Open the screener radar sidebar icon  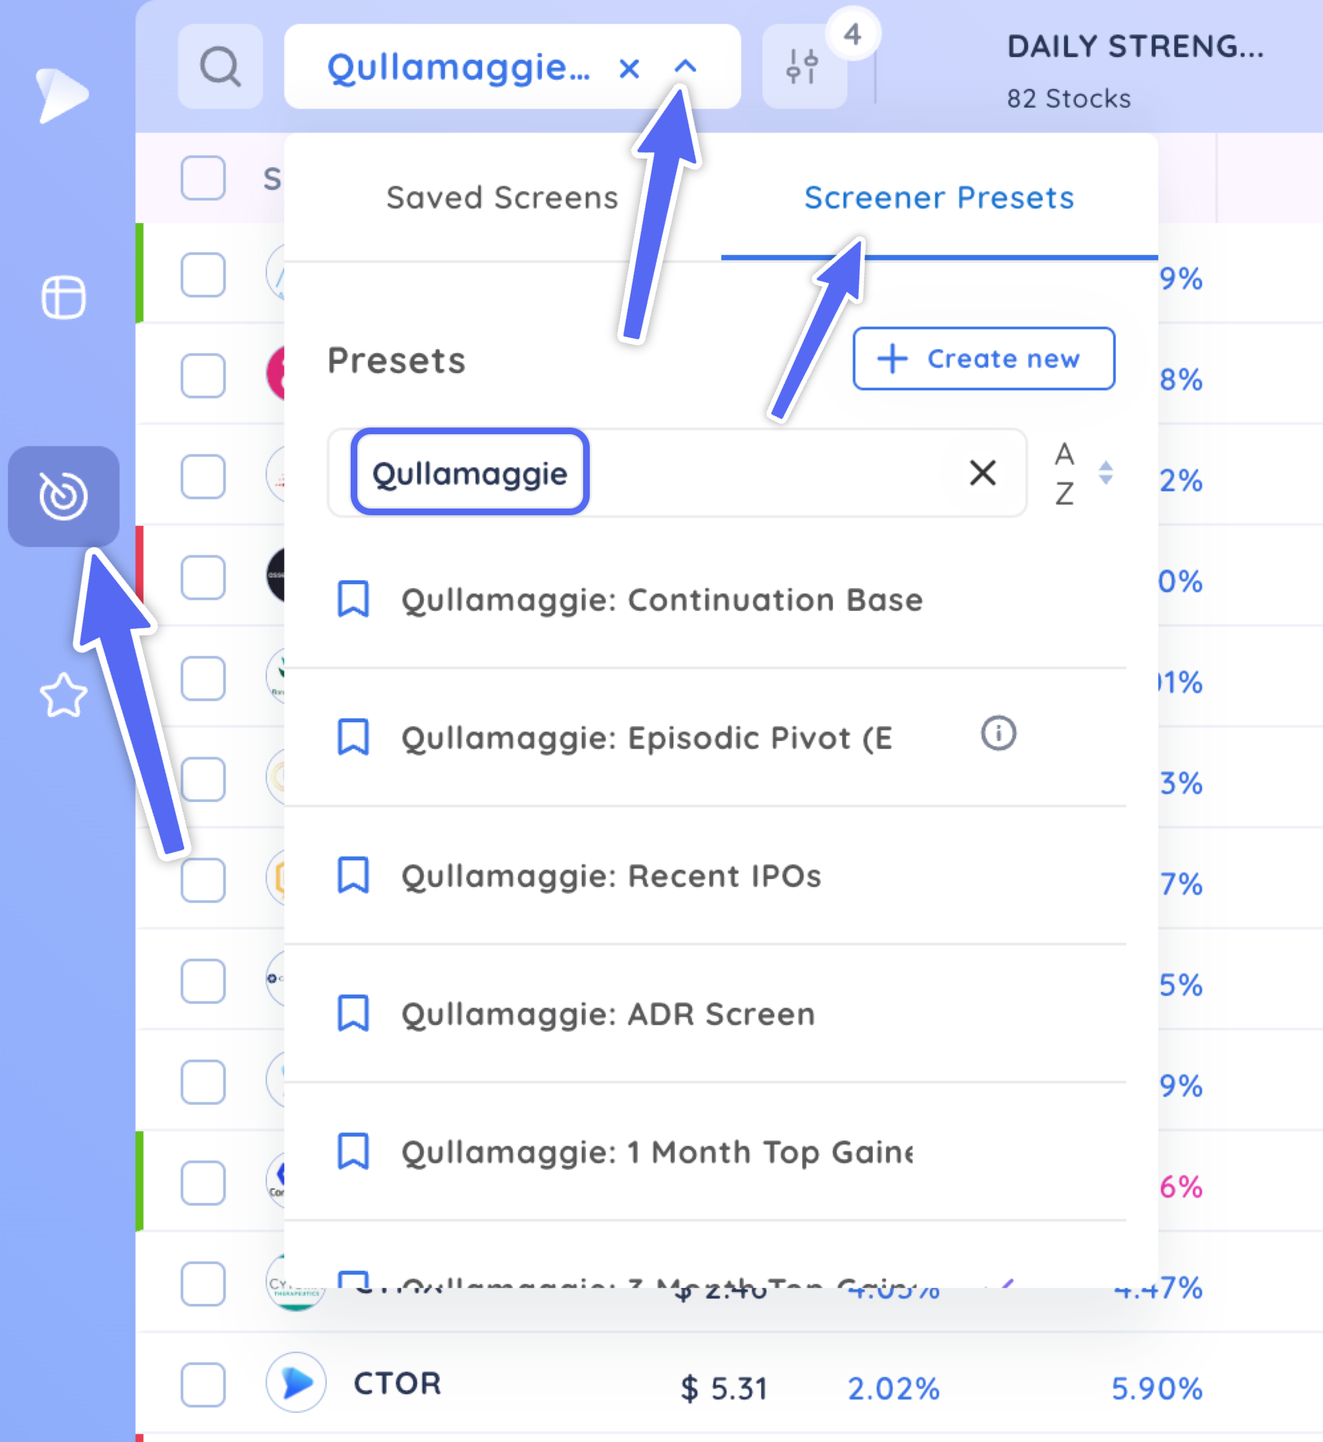point(64,496)
